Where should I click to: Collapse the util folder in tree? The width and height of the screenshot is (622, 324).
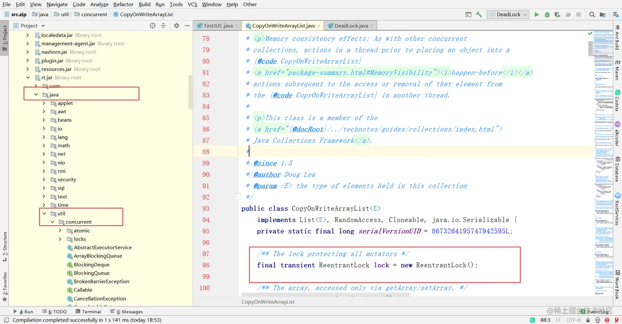[44, 213]
